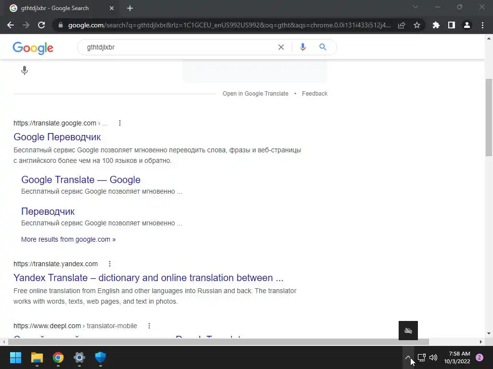
Task: Open the notification badge showing 2
Action: click(480, 357)
